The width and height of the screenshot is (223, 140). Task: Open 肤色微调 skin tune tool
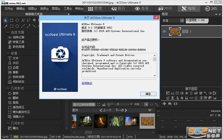(x=16, y=47)
